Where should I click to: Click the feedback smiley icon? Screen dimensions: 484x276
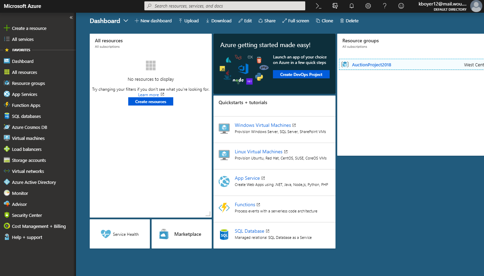tap(401, 6)
